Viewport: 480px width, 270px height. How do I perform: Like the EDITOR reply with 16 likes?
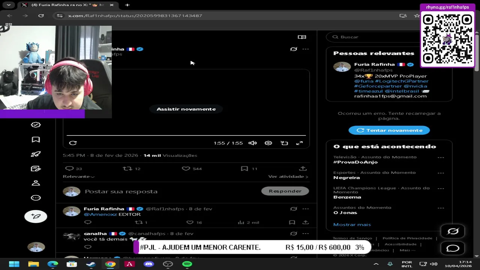pyautogui.click(x=190, y=222)
